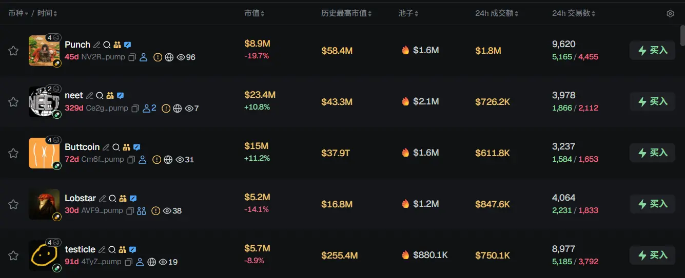Click the yellow holders icon beside Buttcoin
The height and width of the screenshot is (278, 685).
click(126, 147)
